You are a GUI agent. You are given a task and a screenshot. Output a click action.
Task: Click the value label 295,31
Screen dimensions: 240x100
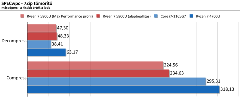(x=213, y=81)
